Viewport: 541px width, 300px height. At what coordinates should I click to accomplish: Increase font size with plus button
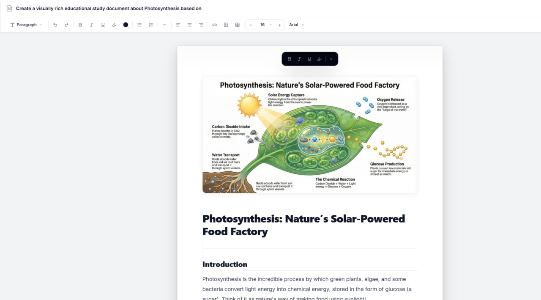(x=280, y=25)
